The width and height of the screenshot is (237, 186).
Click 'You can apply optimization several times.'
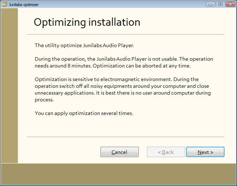click(84, 113)
